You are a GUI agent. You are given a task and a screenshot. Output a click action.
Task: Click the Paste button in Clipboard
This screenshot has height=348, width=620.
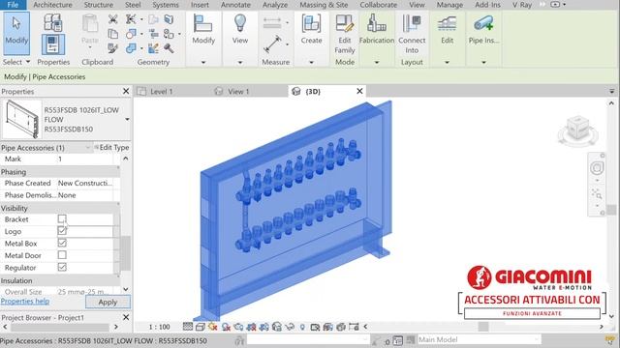point(90,32)
